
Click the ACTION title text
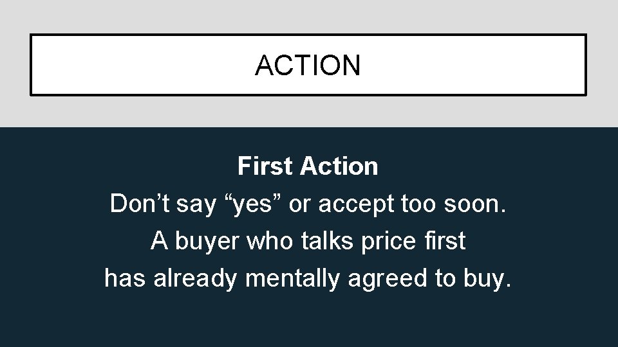click(308, 66)
